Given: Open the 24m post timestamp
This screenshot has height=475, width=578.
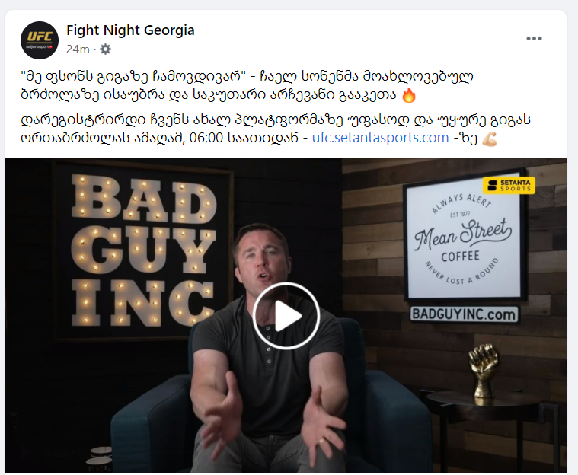Looking at the screenshot, I should point(78,49).
